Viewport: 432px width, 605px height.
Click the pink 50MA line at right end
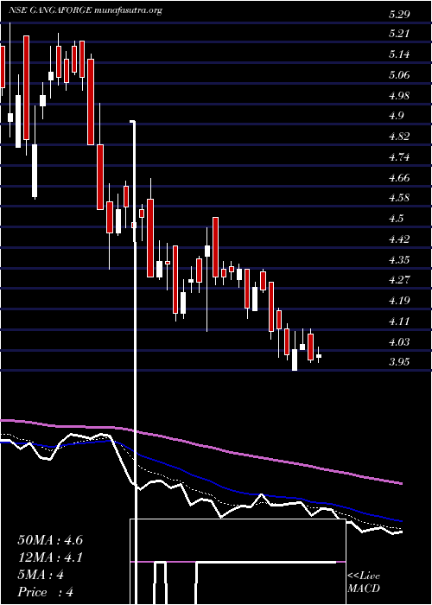(399, 482)
